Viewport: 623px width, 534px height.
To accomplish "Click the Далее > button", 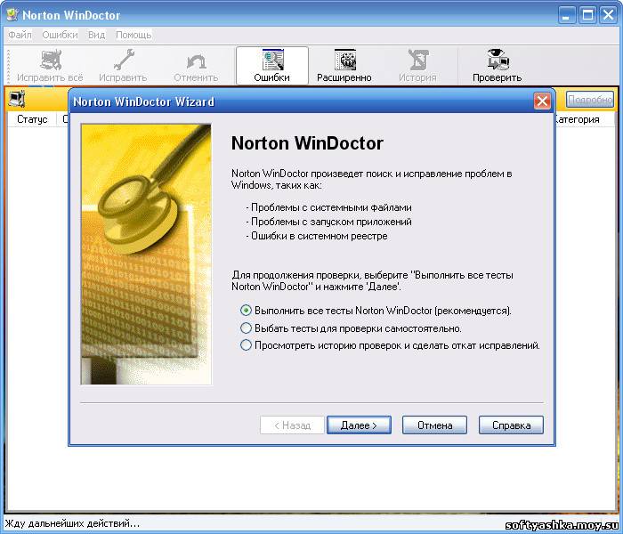I will pyautogui.click(x=359, y=425).
